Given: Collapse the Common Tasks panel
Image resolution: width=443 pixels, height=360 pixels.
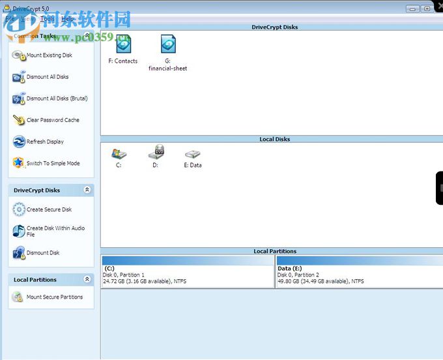Looking at the screenshot, I should (x=87, y=35).
